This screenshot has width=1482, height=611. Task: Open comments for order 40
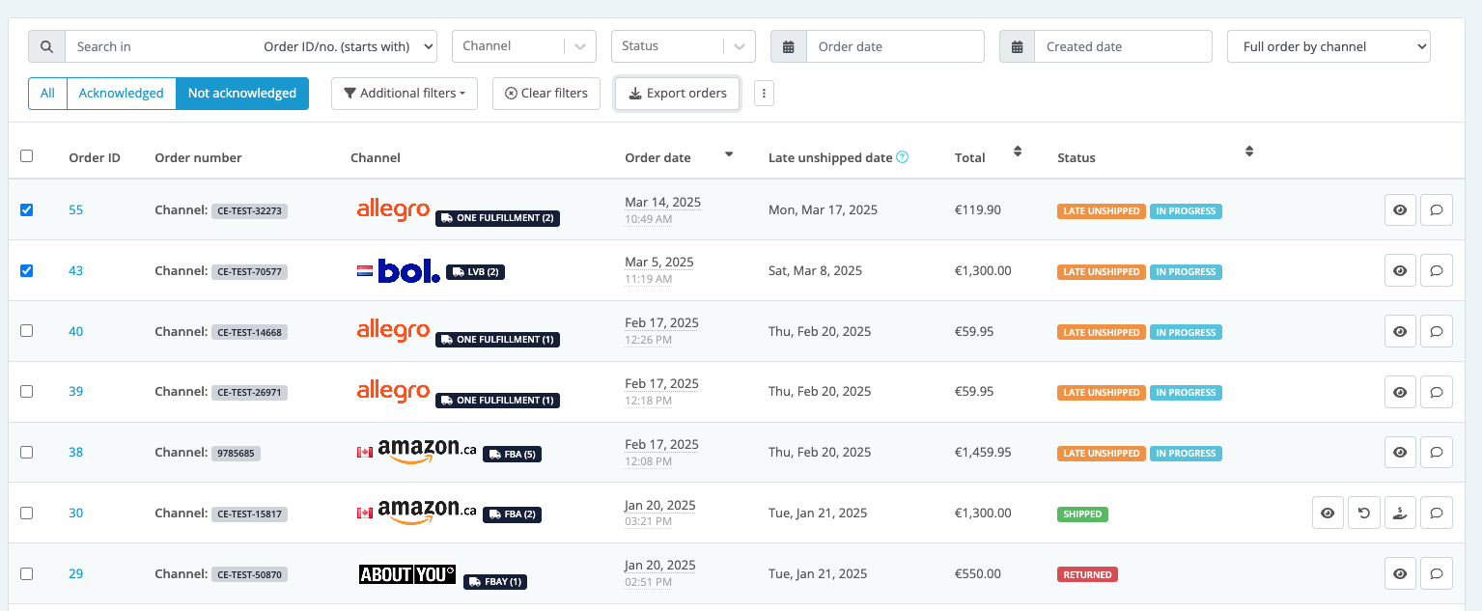1437,332
